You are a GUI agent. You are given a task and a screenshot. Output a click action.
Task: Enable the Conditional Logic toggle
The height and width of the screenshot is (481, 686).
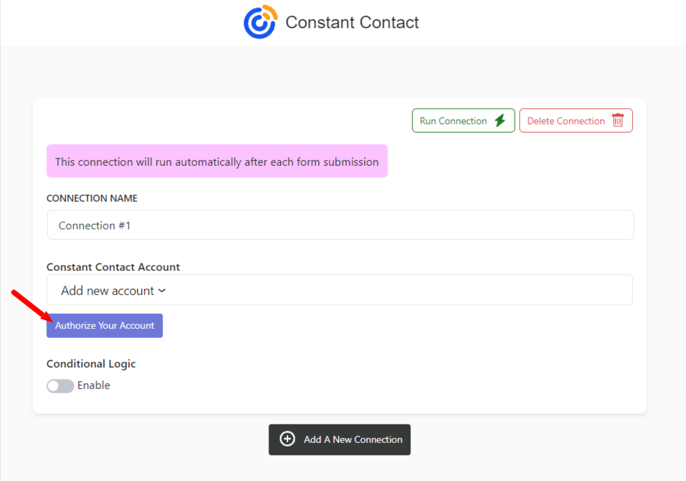(x=60, y=386)
